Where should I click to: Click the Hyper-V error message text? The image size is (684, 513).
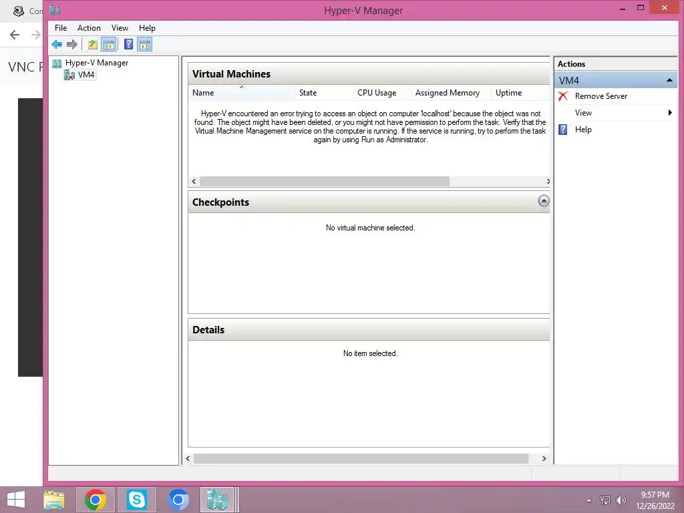370,126
